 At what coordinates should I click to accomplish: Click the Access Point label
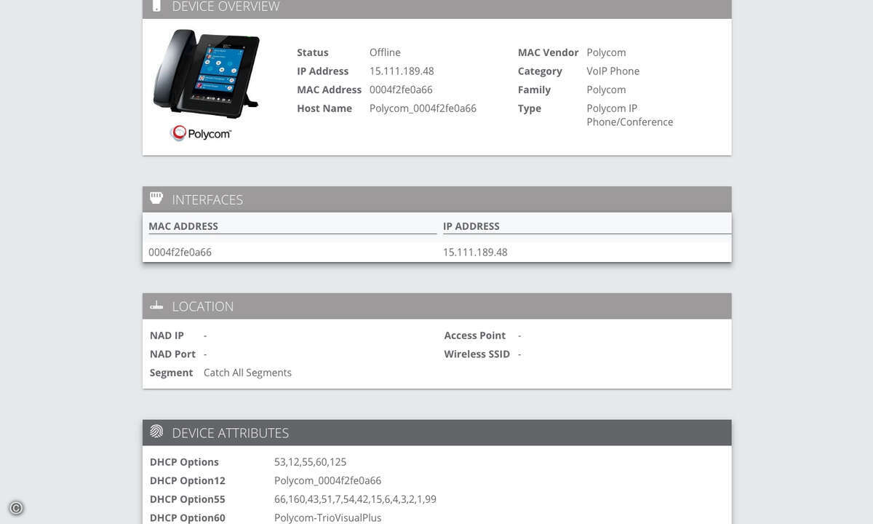[x=475, y=336]
